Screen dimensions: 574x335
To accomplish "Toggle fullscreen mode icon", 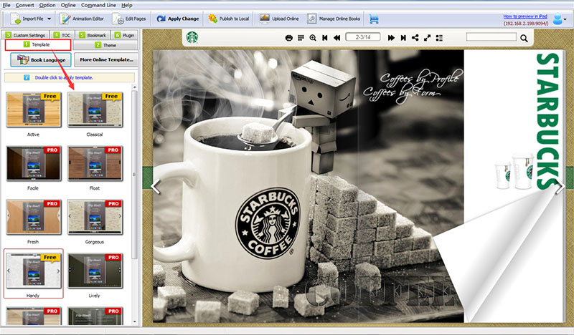I will 428,38.
